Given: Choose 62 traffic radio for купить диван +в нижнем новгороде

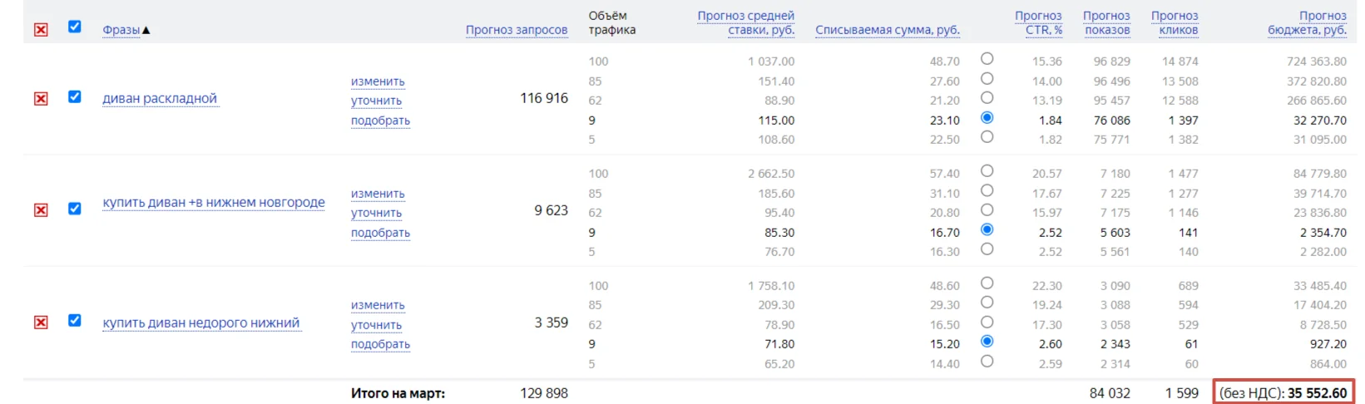Looking at the screenshot, I should tap(987, 210).
